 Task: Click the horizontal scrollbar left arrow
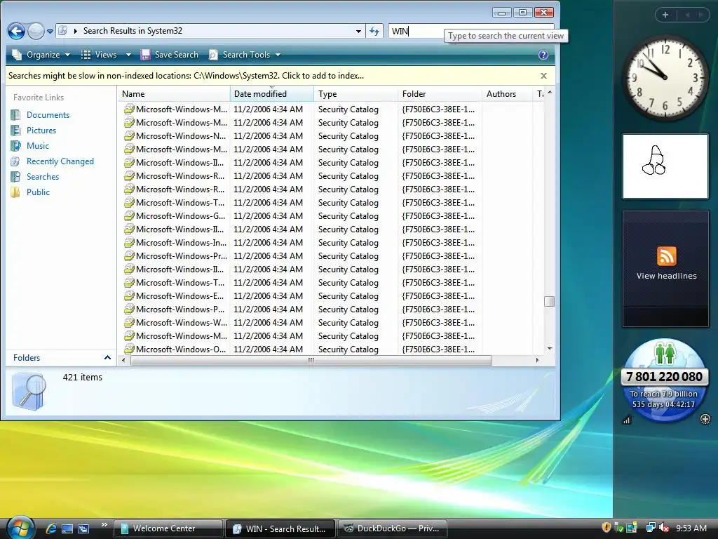[x=123, y=361]
